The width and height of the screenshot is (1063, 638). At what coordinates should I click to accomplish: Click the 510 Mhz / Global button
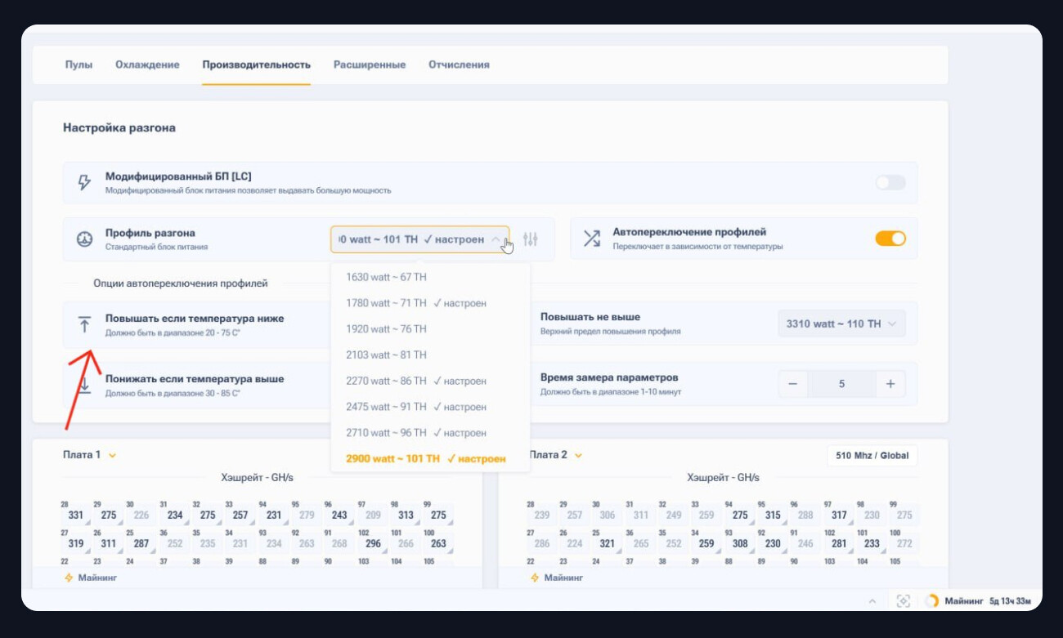point(872,456)
